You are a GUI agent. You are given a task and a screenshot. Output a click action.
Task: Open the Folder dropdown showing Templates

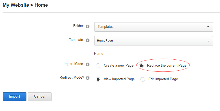[153, 27]
